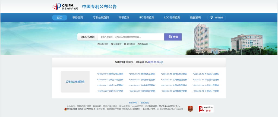Open the 政府网站找错 badge

tap(206, 108)
